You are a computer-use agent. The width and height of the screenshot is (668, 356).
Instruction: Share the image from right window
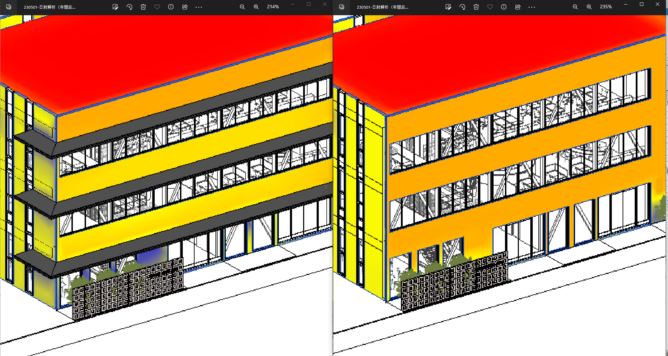518,7
